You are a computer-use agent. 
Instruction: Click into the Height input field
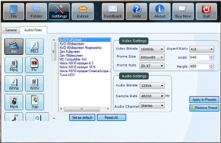click(199, 66)
